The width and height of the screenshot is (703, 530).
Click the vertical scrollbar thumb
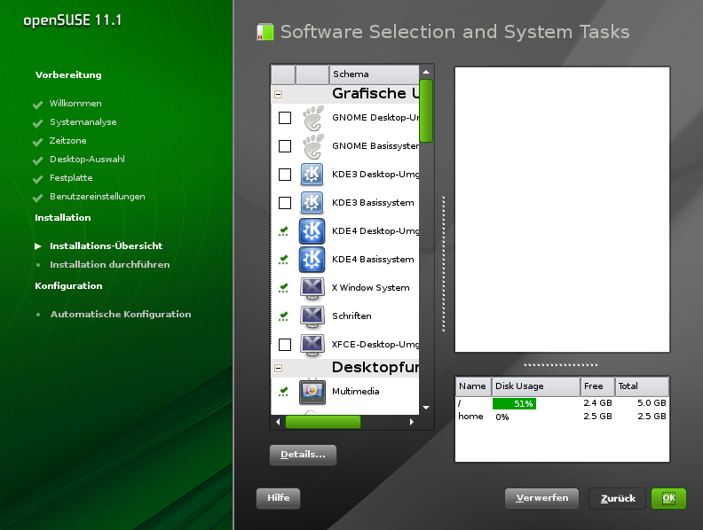[426, 111]
